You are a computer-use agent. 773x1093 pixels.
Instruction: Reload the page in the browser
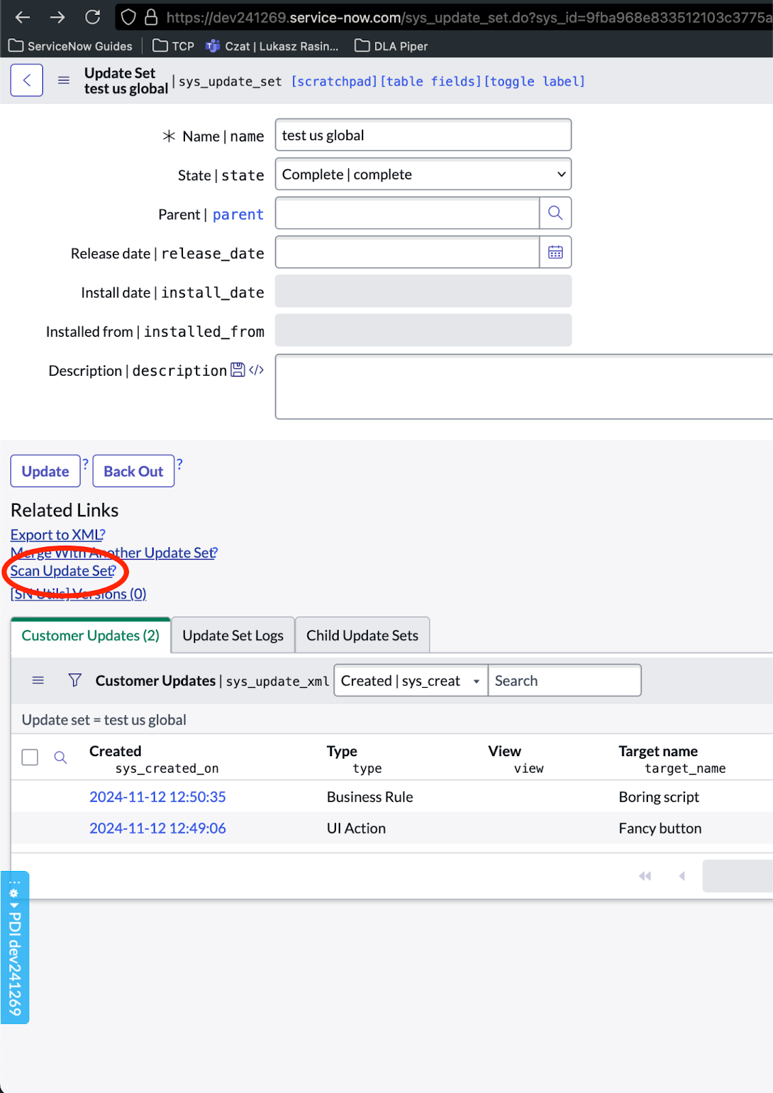click(93, 17)
